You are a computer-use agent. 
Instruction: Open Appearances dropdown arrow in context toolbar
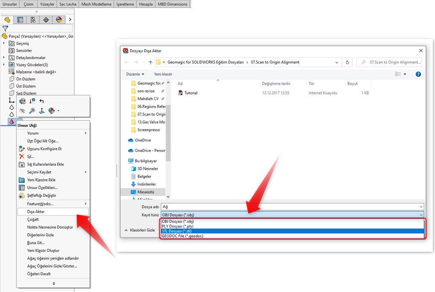pos(58,111)
